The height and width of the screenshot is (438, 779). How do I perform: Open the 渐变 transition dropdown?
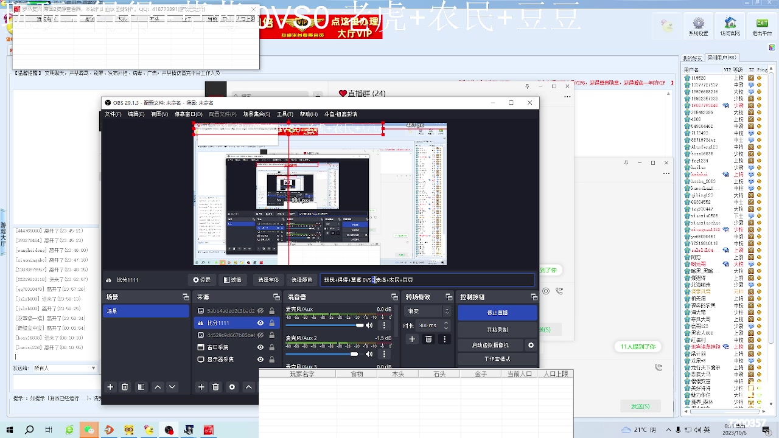[x=428, y=311]
